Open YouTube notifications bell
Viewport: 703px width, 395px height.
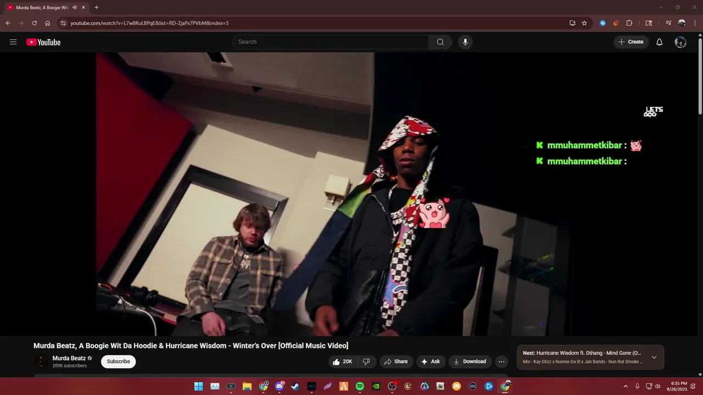tap(660, 42)
